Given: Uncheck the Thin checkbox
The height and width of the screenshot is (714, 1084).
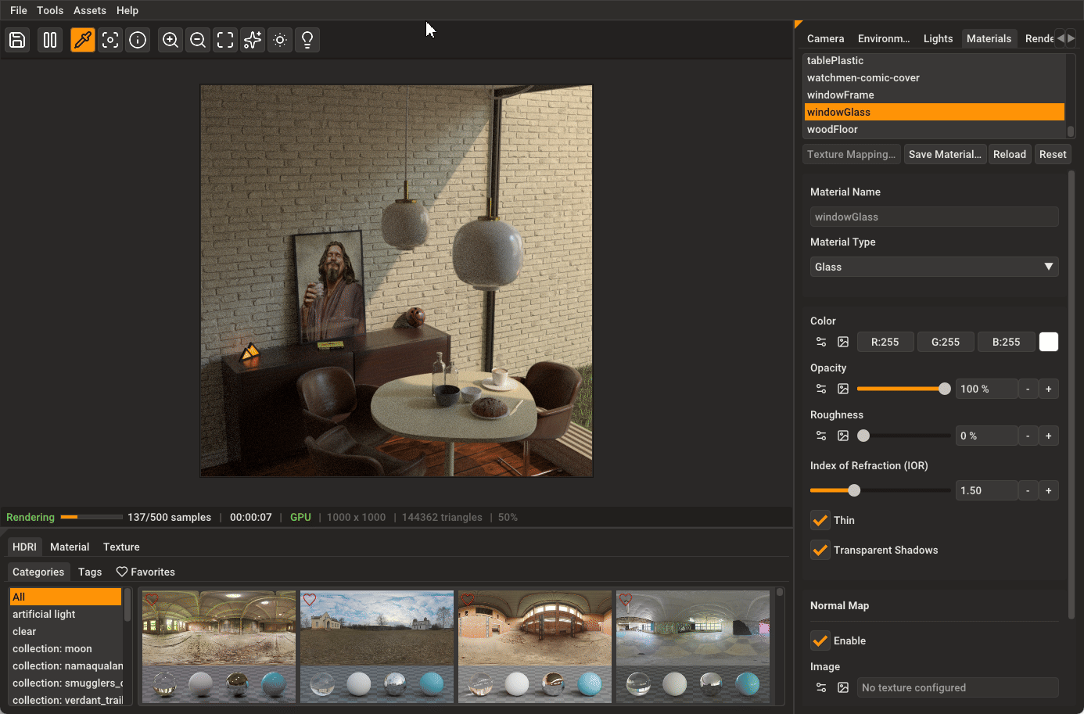Looking at the screenshot, I should coord(820,520).
